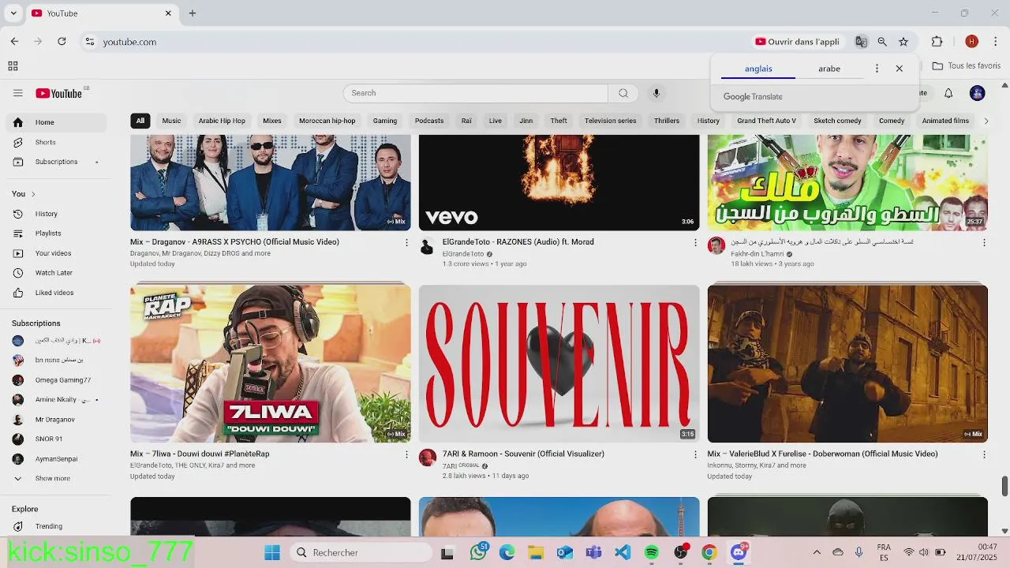1010x568 pixels.
Task: Open the tab search dropdown arrow
Action: (x=13, y=13)
